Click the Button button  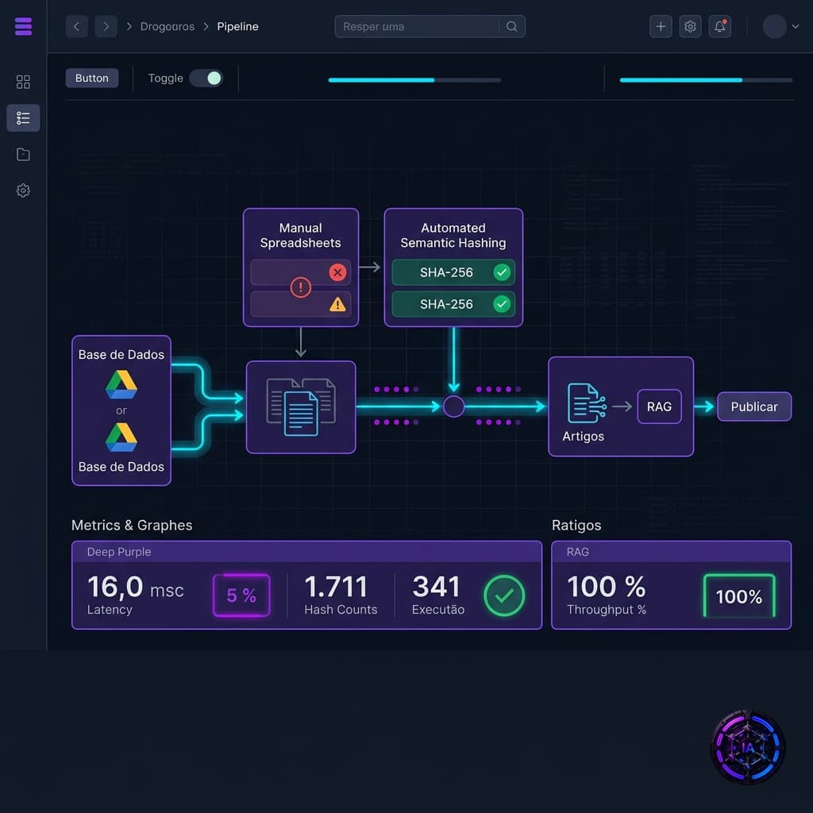[x=92, y=79]
